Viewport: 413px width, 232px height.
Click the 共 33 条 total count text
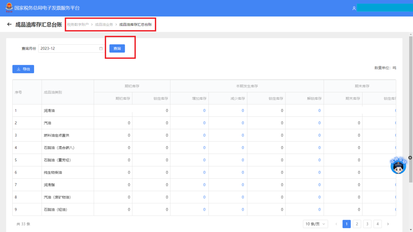point(23,224)
